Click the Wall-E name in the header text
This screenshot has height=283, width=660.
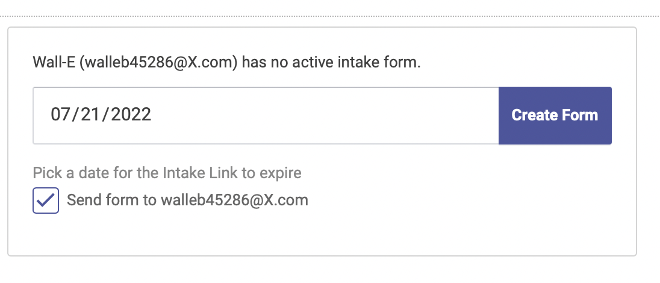coord(54,63)
